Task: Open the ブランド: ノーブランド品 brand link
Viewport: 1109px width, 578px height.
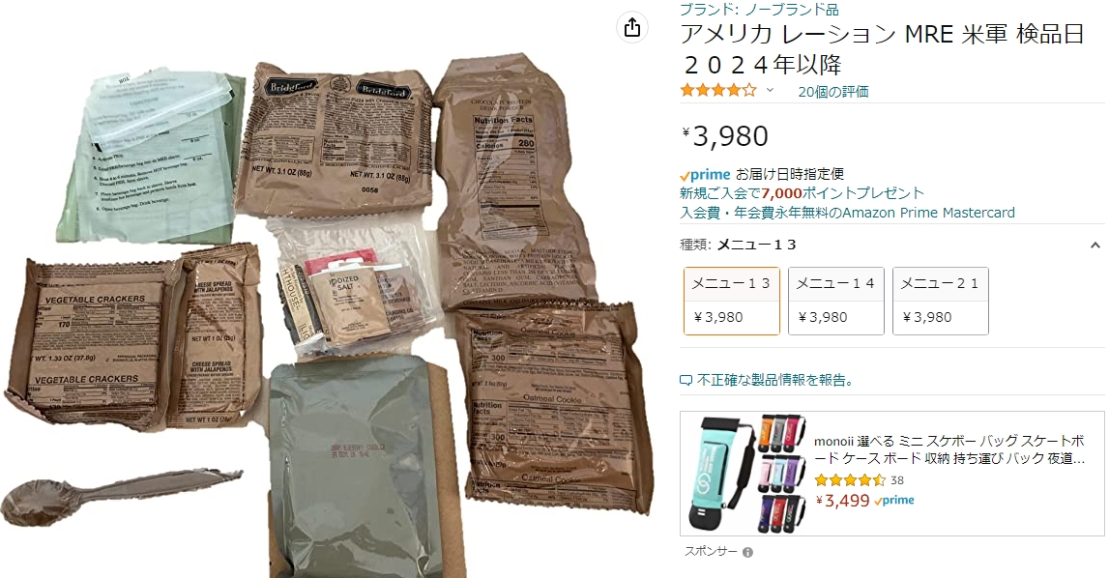Action: (x=759, y=10)
